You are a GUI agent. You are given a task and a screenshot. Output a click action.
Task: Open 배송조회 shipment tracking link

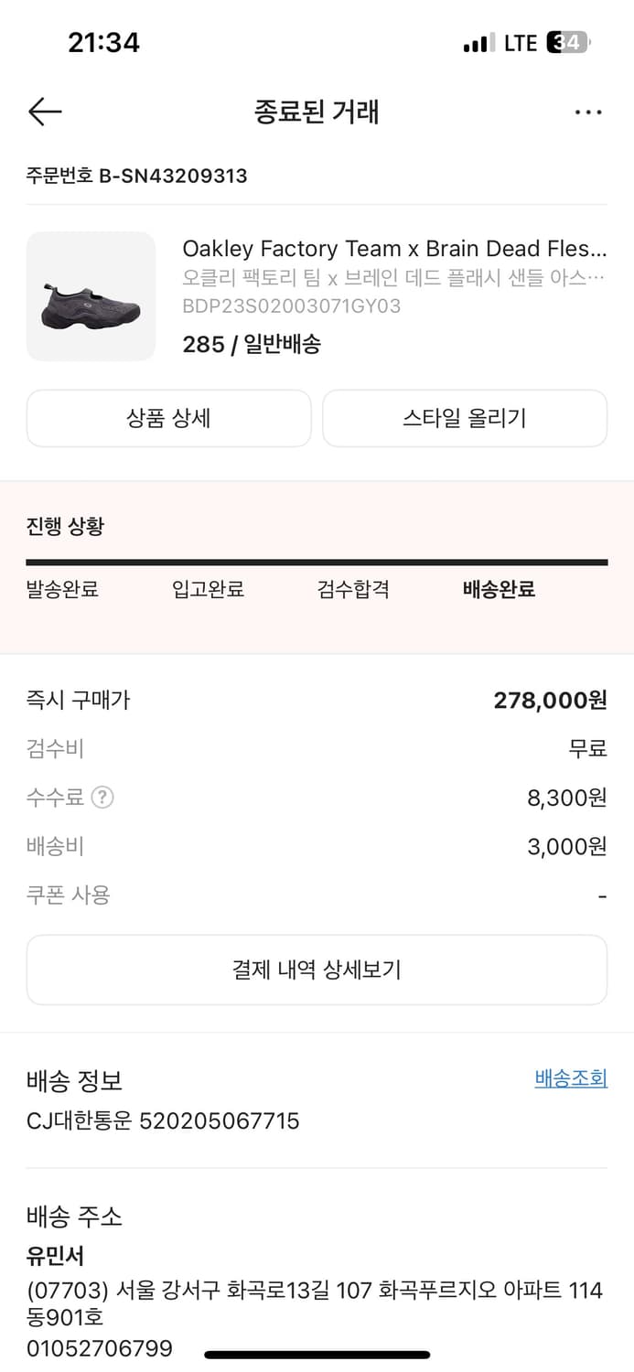[571, 1079]
